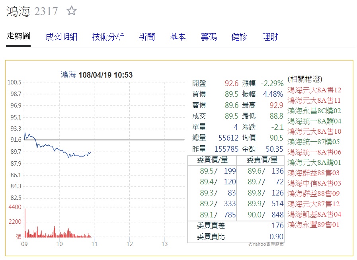Click the 昨量 value 155785
Viewport: 357px width, 260px height.
coord(226,149)
